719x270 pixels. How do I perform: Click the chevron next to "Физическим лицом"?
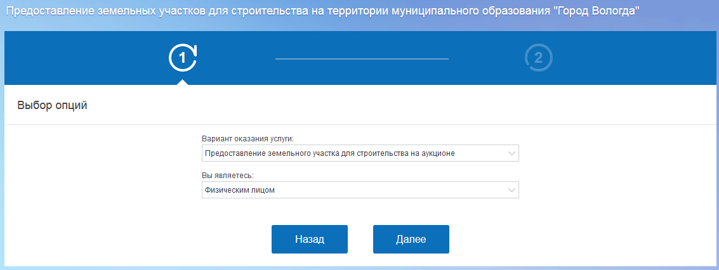(511, 190)
